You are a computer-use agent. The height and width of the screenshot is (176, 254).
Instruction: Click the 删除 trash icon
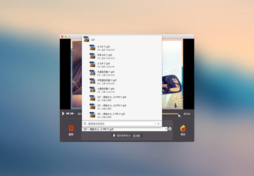71,128
